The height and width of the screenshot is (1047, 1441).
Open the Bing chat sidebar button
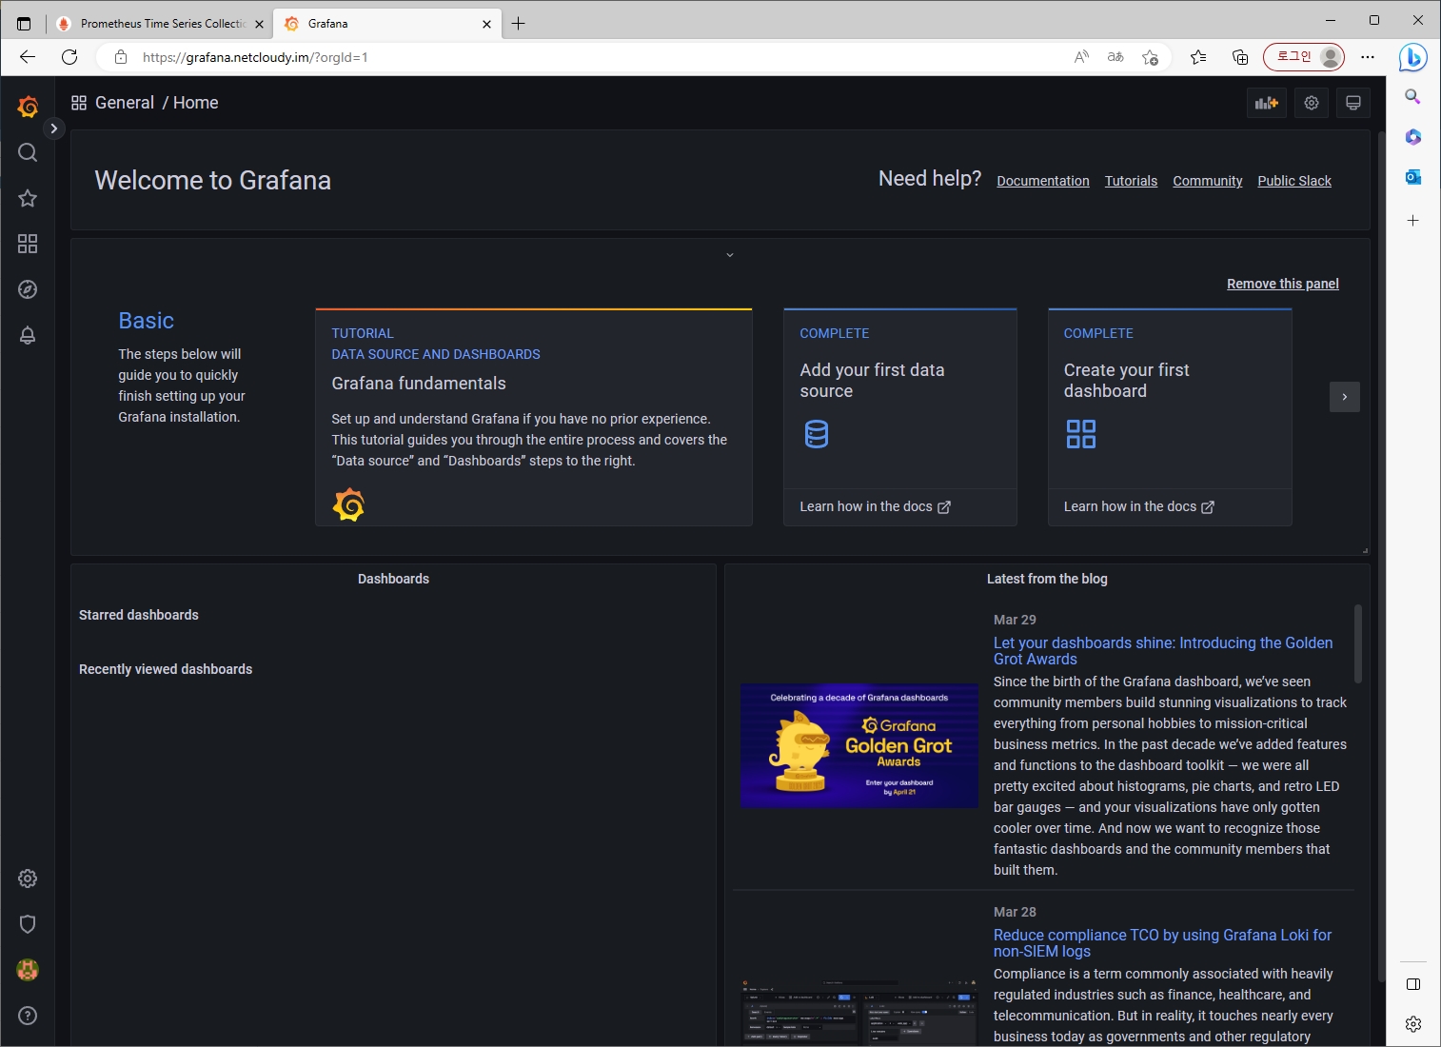point(1413,57)
